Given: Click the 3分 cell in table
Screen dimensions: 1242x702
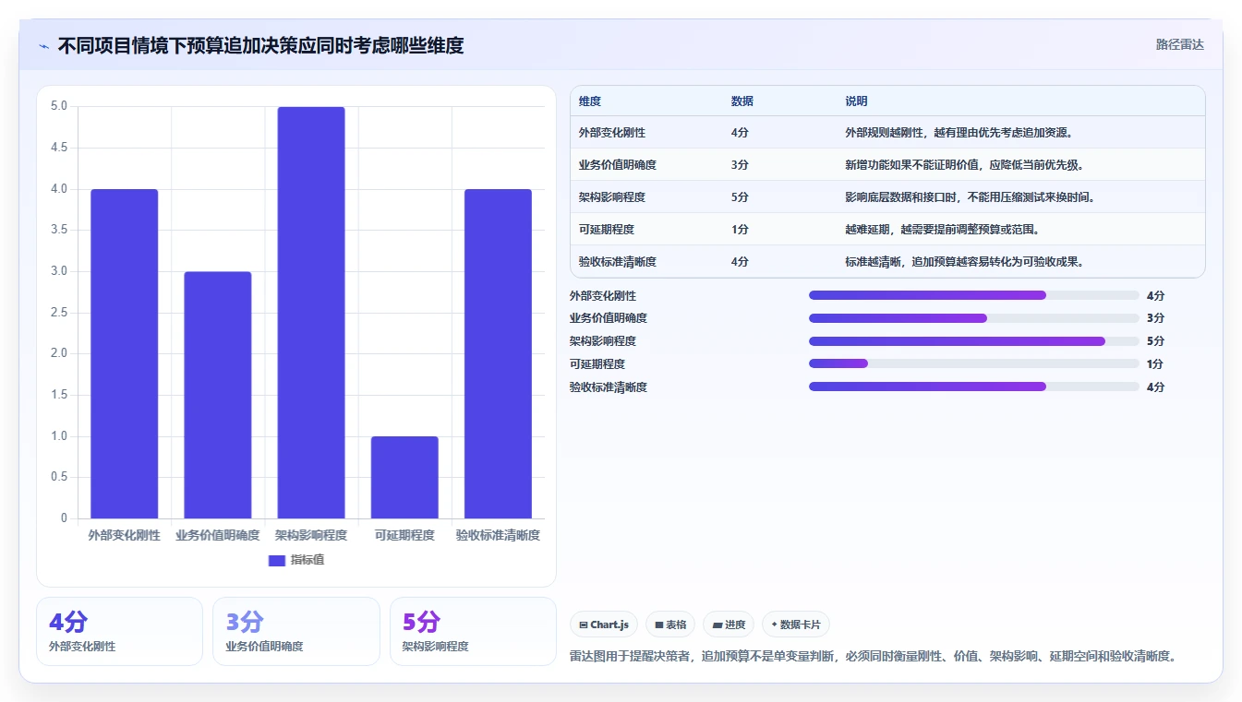Looking at the screenshot, I should point(740,165).
